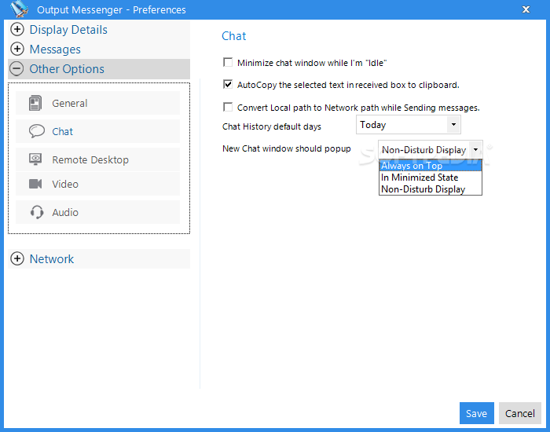
Task: Click the Chat speech bubble icon
Action: coord(36,131)
